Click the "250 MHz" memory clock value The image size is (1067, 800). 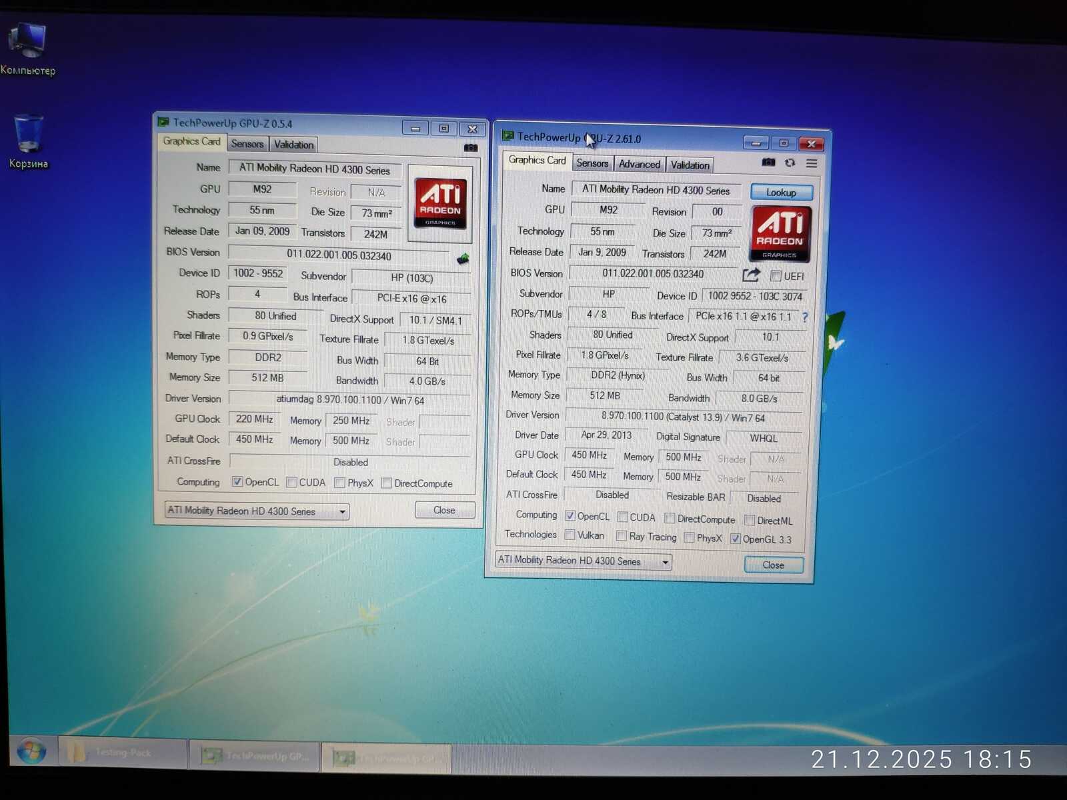pyautogui.click(x=351, y=421)
